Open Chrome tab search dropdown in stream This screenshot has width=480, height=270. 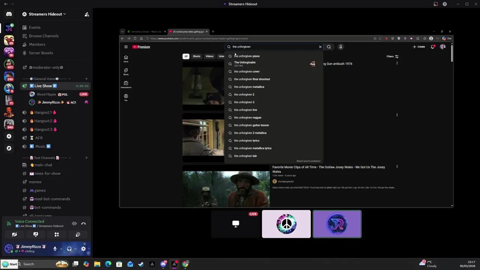122,31
